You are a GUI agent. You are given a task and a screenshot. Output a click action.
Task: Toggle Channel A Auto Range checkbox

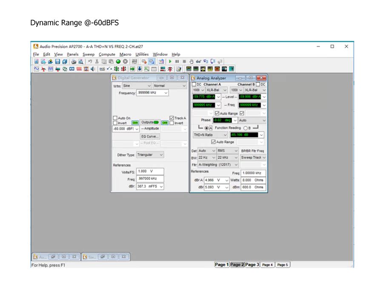point(217,113)
